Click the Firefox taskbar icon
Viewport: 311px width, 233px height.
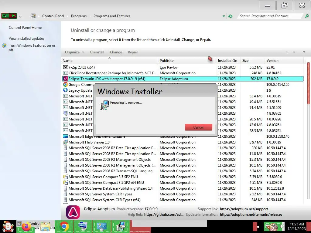point(26,227)
